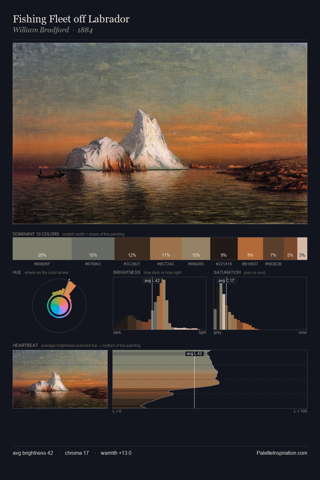The image size is (320, 480).
Task: Select the 15% swatch colored #676963
Action: click(93, 249)
